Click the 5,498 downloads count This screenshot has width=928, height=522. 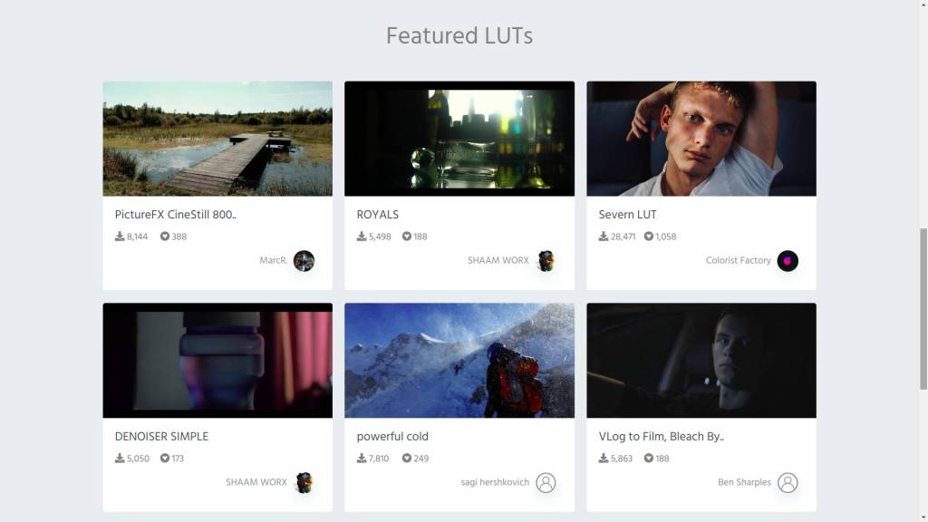(380, 237)
